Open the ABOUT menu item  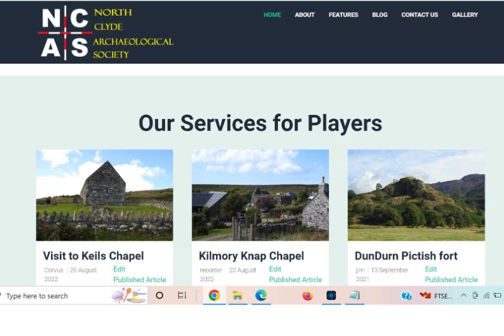(x=304, y=14)
